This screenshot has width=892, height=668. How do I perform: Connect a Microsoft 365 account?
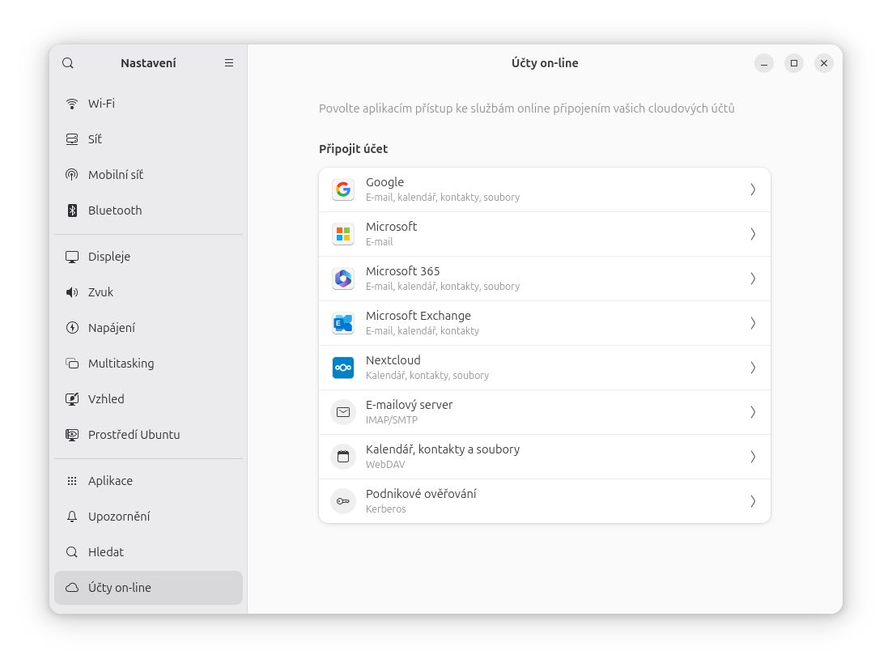[545, 279]
